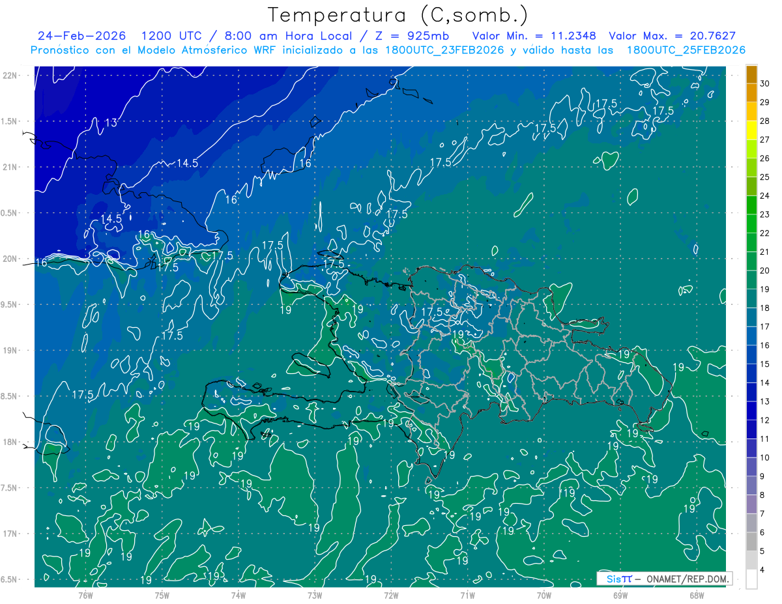782x604 pixels.
Task: Pick the purple swatch between 7 and 8
Action: pos(751,504)
